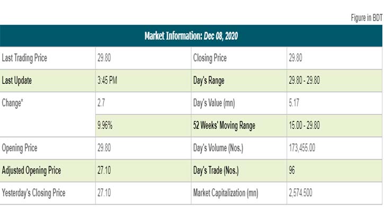Select the Day's Trade value 96
384x211 pixels.
click(x=292, y=170)
